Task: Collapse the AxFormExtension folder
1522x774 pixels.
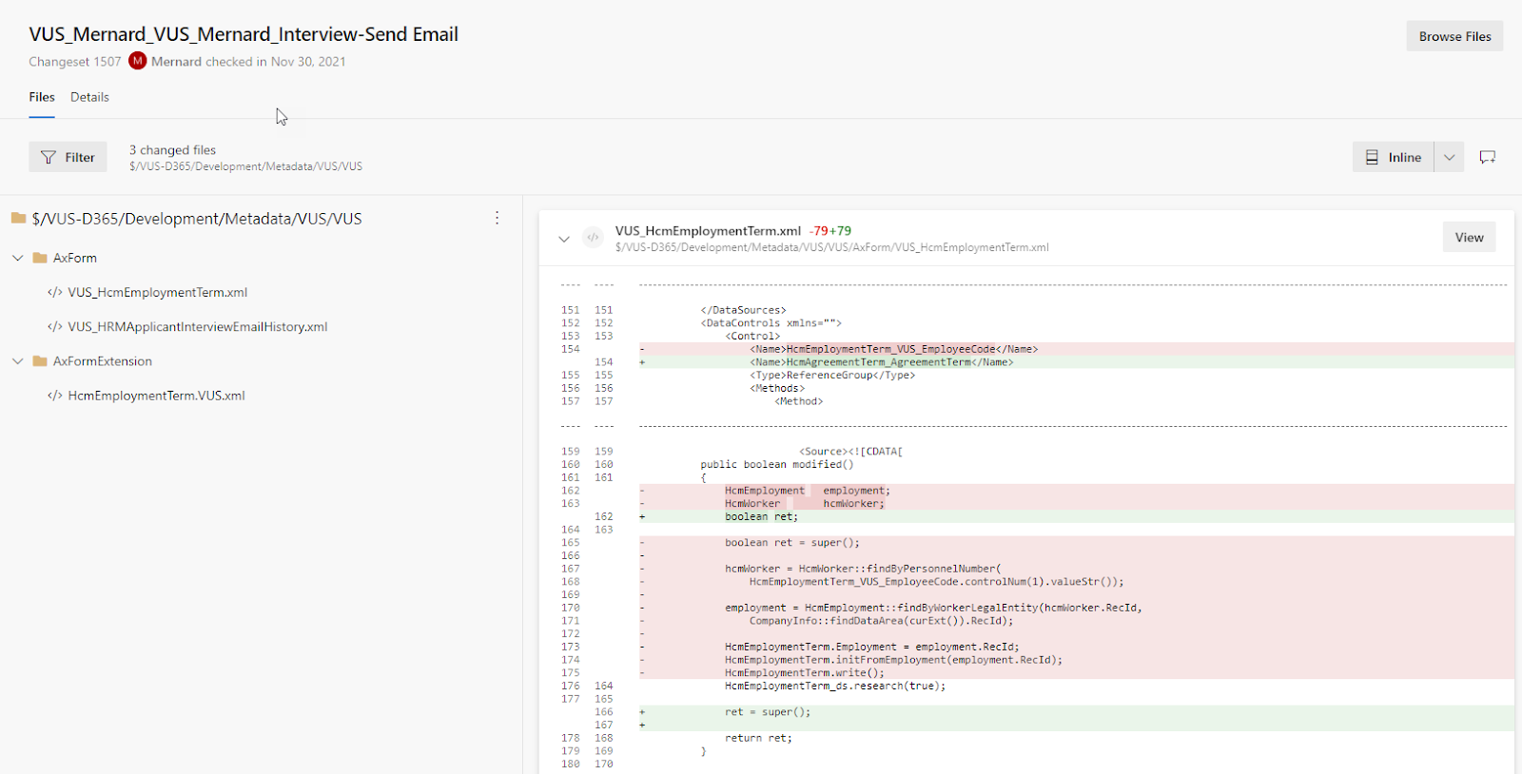Action: coord(17,361)
